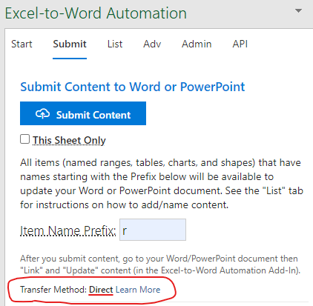The width and height of the screenshot is (313, 306).
Task: Click the Submit Content button
Action: click(x=83, y=113)
